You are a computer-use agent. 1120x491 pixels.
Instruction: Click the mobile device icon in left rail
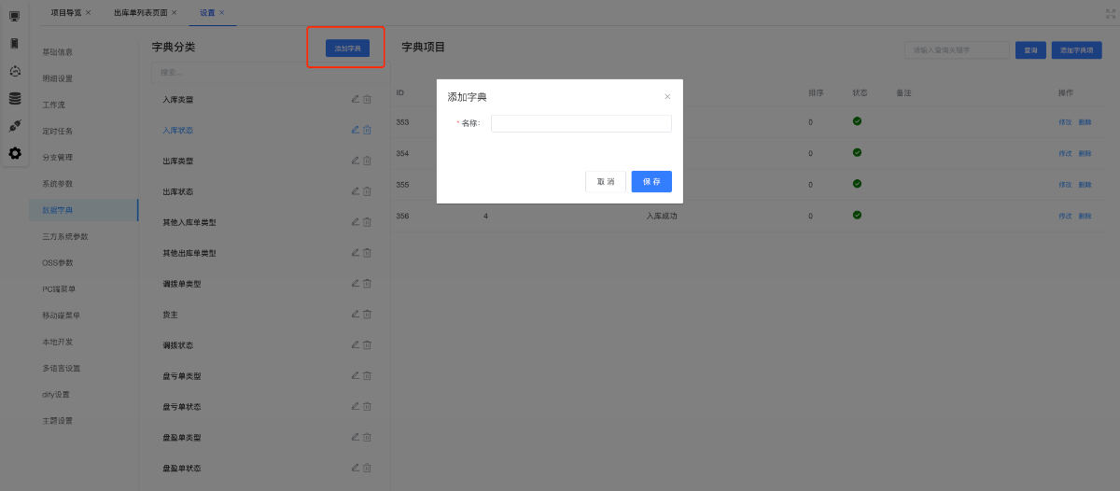pyautogui.click(x=14, y=43)
